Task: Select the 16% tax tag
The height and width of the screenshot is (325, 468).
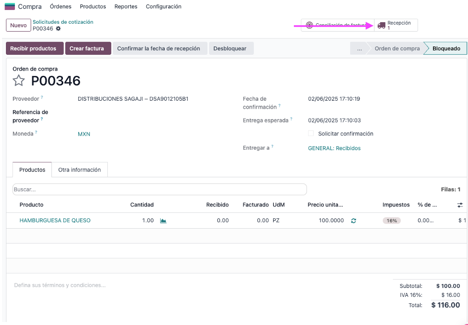Action: [392, 221]
